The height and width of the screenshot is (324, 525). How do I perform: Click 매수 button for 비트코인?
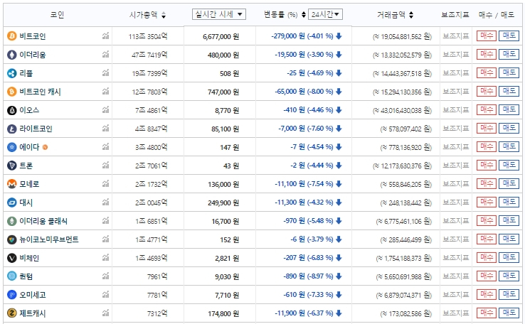(486, 36)
